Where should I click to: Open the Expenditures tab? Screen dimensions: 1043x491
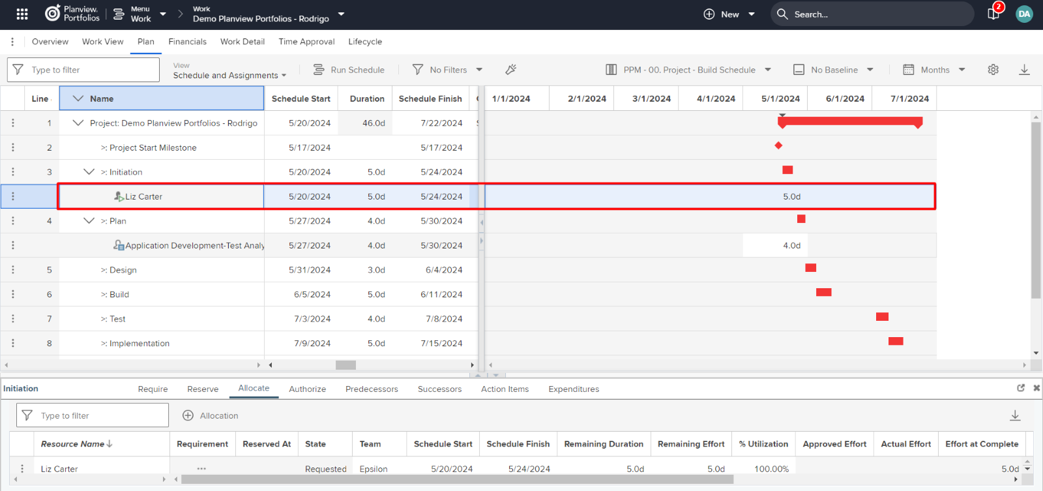coord(574,389)
